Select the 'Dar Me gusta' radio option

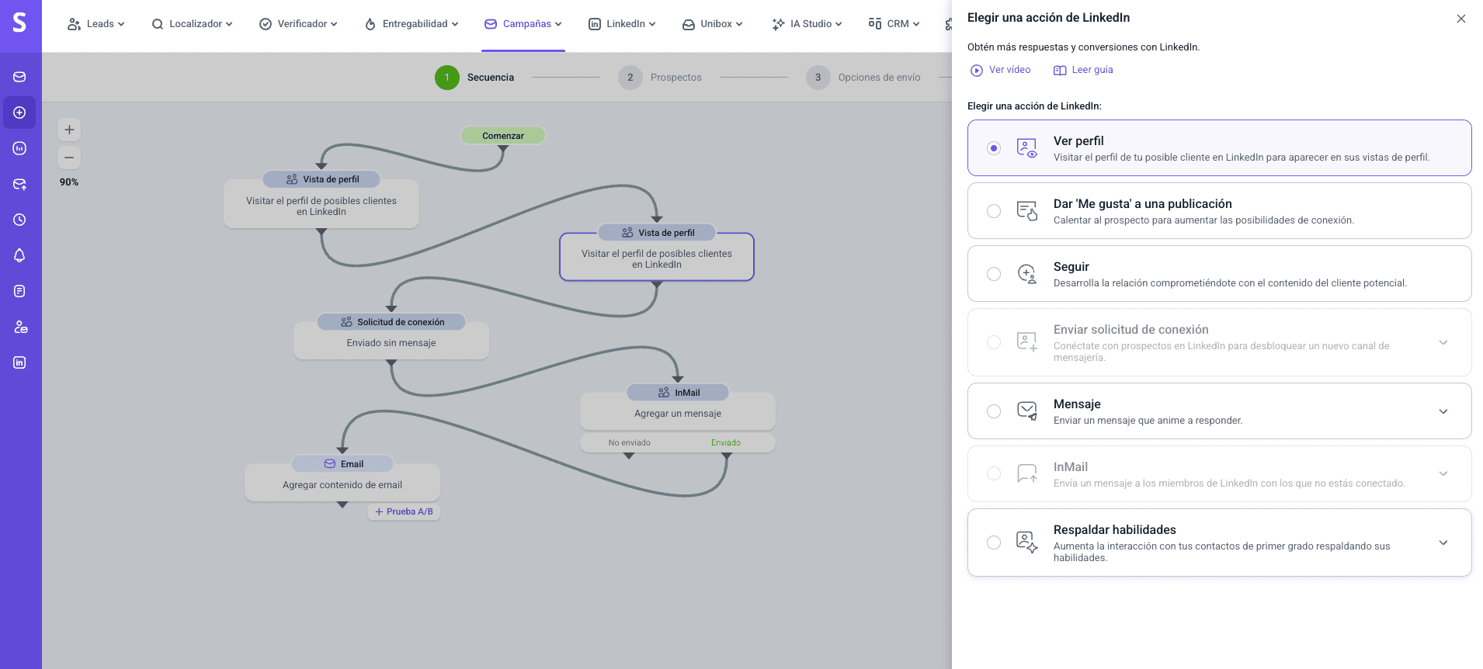pos(994,211)
